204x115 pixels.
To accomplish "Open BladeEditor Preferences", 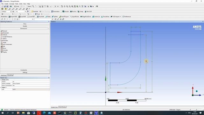I will click(x=127, y=17).
